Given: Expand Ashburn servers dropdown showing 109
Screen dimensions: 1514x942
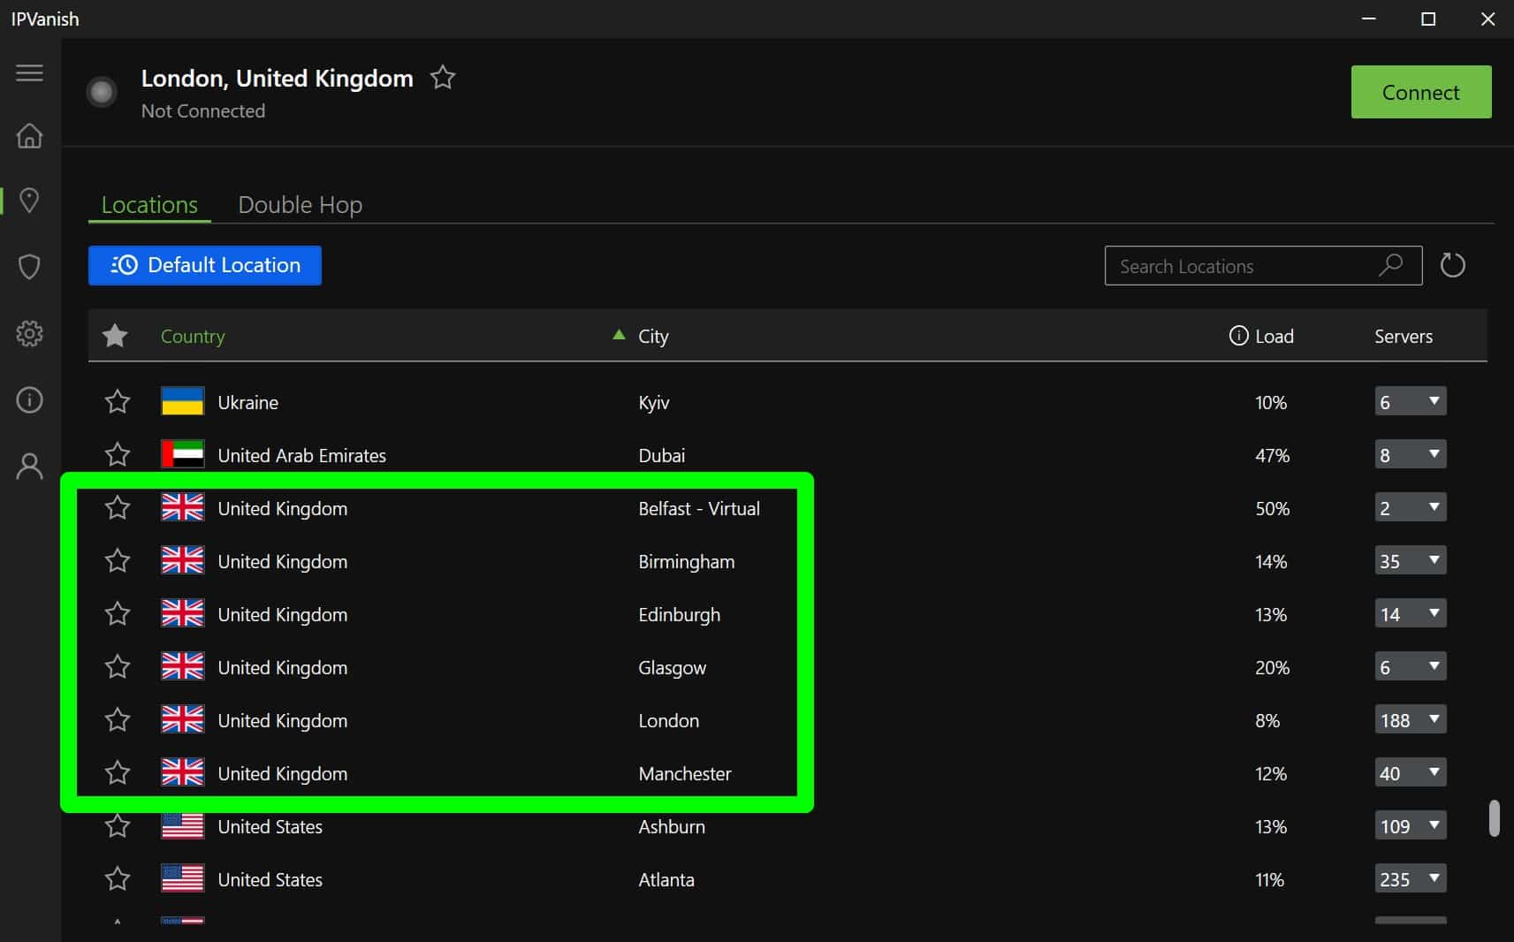Looking at the screenshot, I should click(x=1411, y=826).
